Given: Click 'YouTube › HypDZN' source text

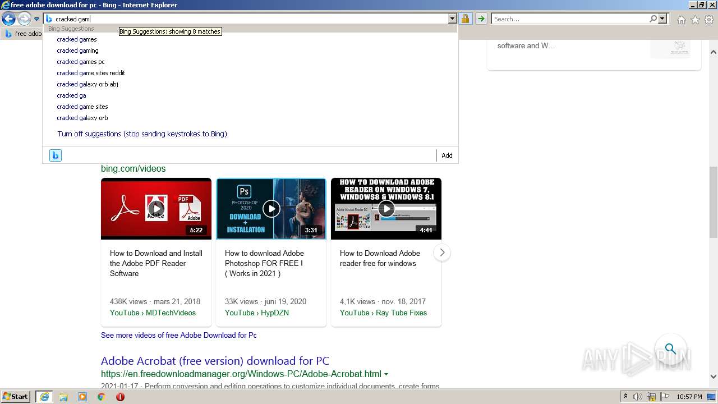Looking at the screenshot, I should [x=257, y=313].
